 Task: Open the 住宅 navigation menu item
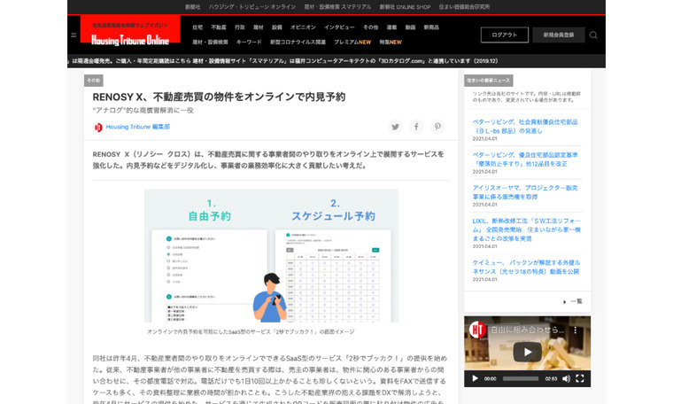(197, 27)
